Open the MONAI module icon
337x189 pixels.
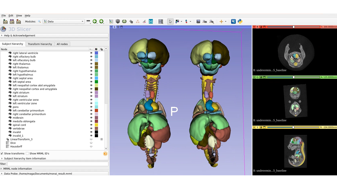[151, 22]
